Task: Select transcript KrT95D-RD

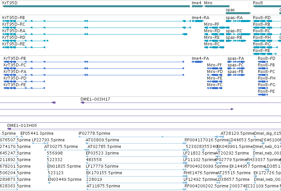Action: tap(14, 37)
